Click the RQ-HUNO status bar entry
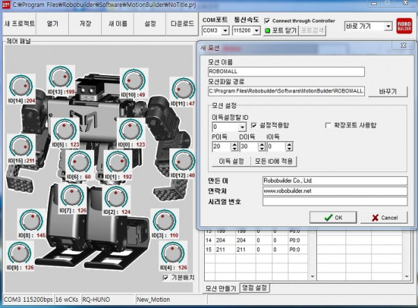The image size is (418, 308). point(108,300)
